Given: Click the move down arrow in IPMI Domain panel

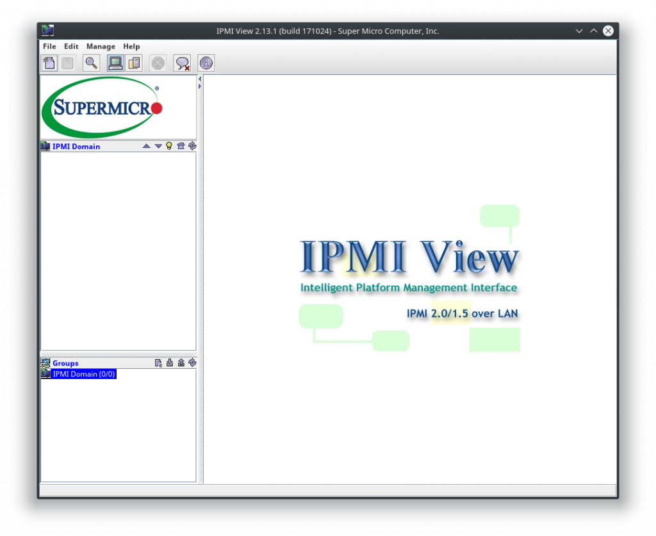Looking at the screenshot, I should click(158, 145).
